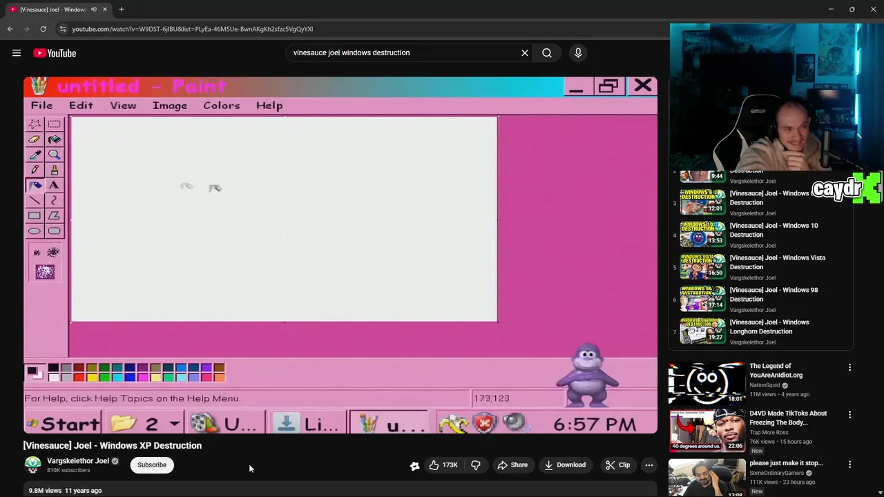Select Paint's Brush tool

pyautogui.click(x=54, y=170)
